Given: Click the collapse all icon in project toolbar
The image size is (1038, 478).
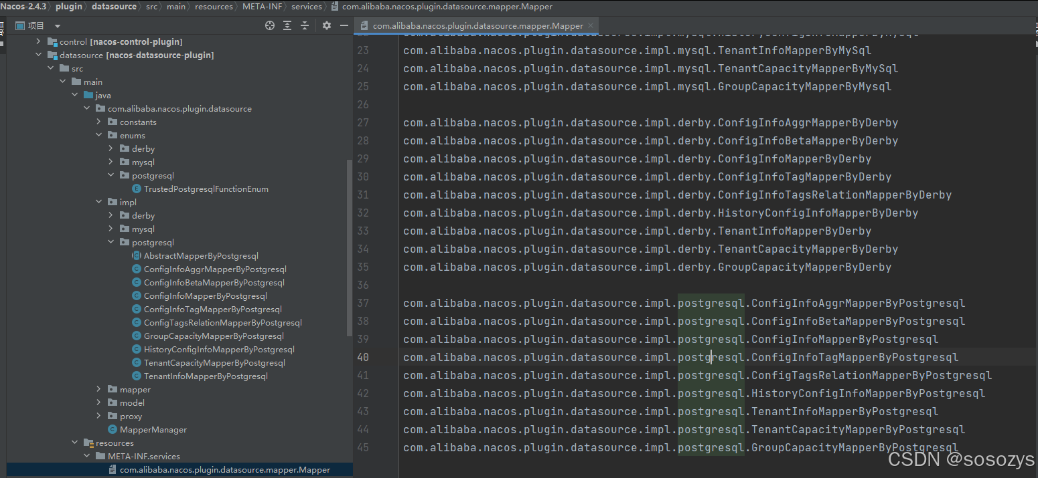Looking at the screenshot, I should 305,25.
